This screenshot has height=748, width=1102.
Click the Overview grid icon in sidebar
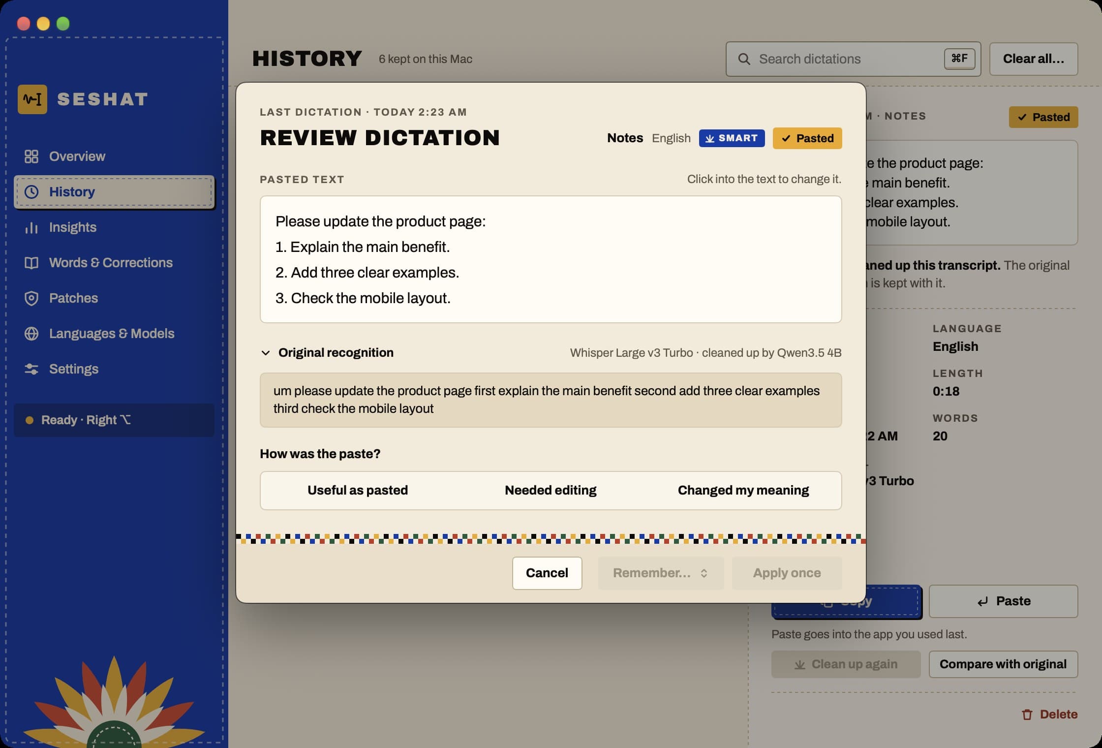(x=31, y=156)
